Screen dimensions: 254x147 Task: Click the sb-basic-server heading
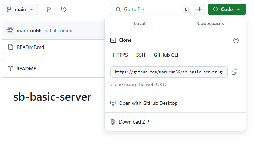tap(52, 97)
